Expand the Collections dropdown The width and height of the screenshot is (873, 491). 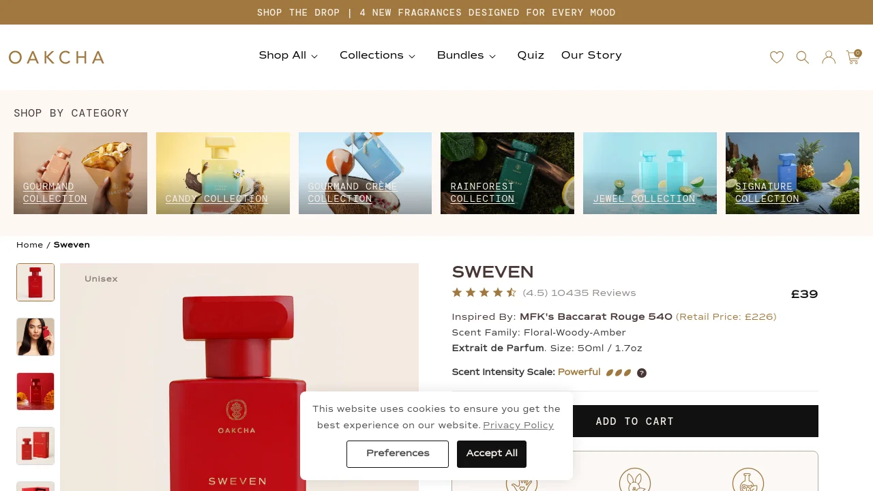[x=378, y=55]
